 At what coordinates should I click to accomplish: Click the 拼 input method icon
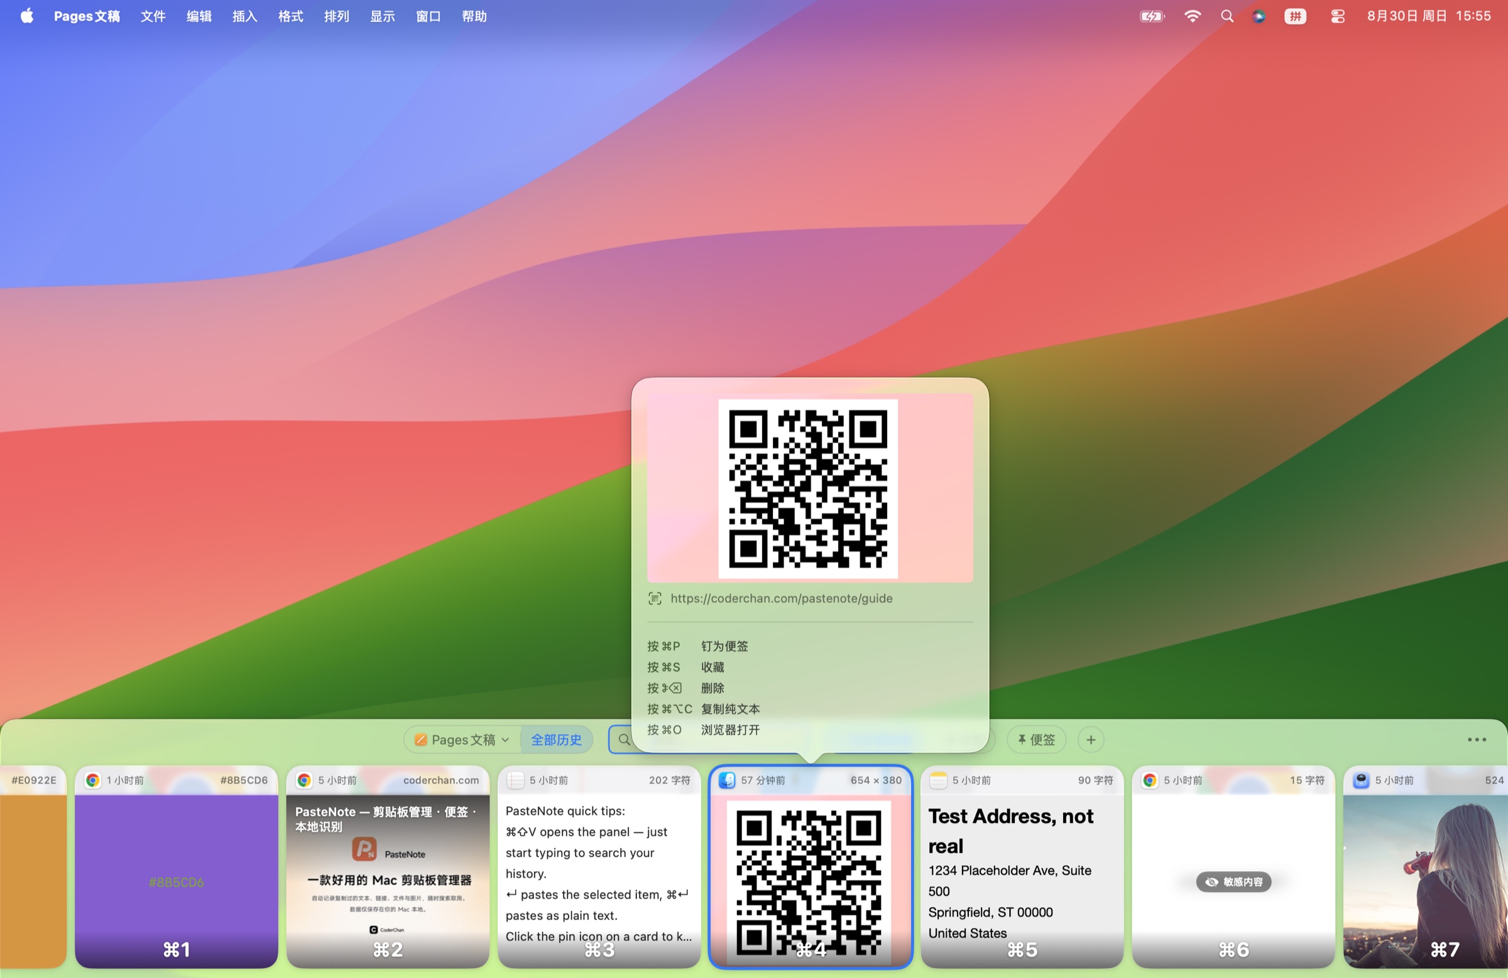[x=1295, y=16]
